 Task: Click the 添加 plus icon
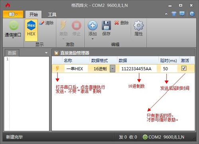(x=93, y=26)
